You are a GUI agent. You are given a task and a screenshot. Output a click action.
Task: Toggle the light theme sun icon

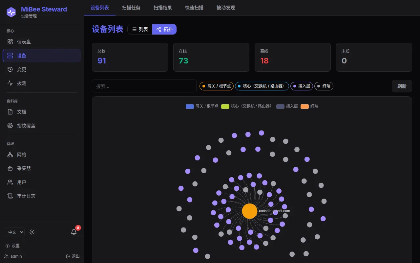(x=32, y=232)
